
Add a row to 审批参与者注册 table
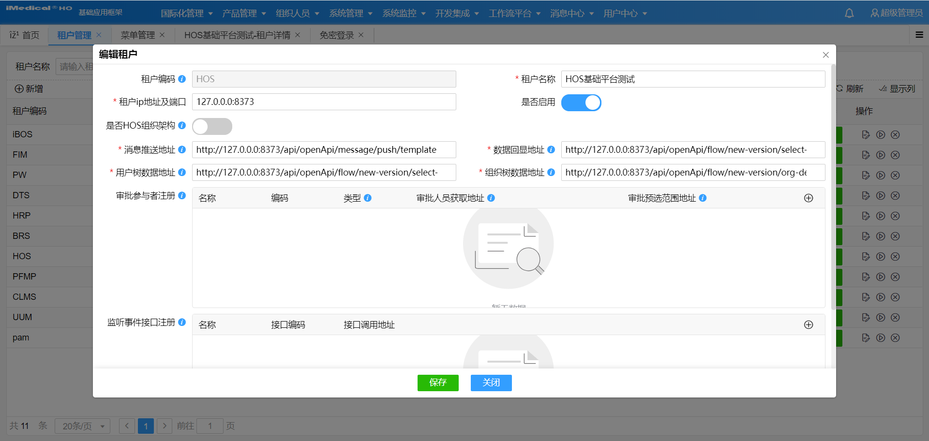coord(809,198)
